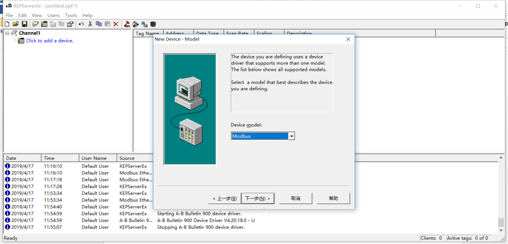The width and height of the screenshot is (508, 244).
Task: Open the Help menu
Action: 87,15
